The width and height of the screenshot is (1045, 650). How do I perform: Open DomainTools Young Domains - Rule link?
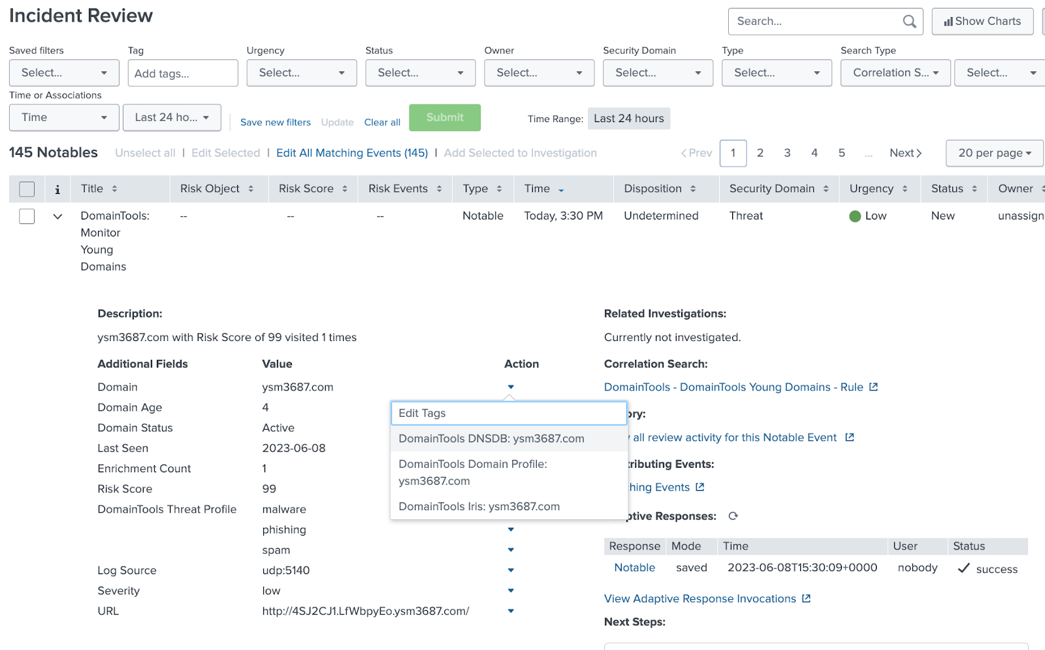tap(733, 387)
